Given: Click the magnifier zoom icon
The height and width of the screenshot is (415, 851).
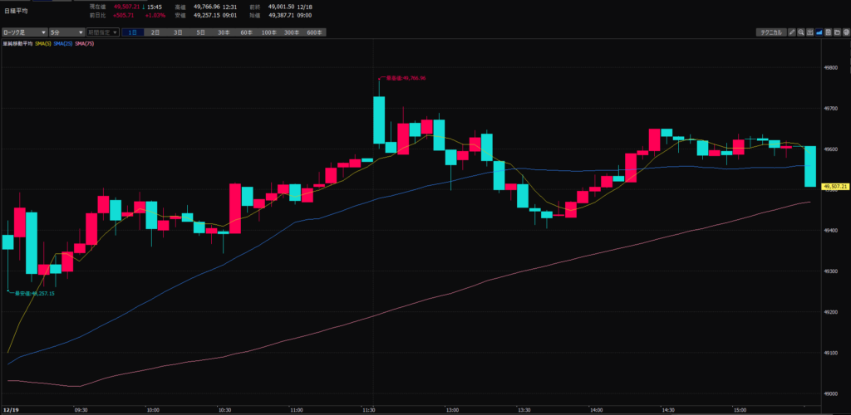Looking at the screenshot, I should click(801, 32).
